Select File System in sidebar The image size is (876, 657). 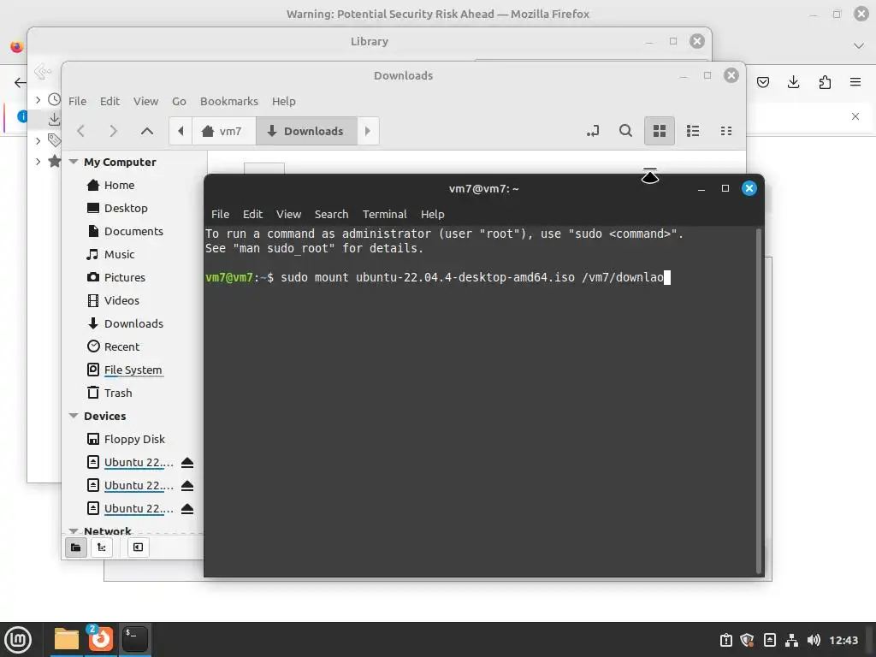[133, 370]
